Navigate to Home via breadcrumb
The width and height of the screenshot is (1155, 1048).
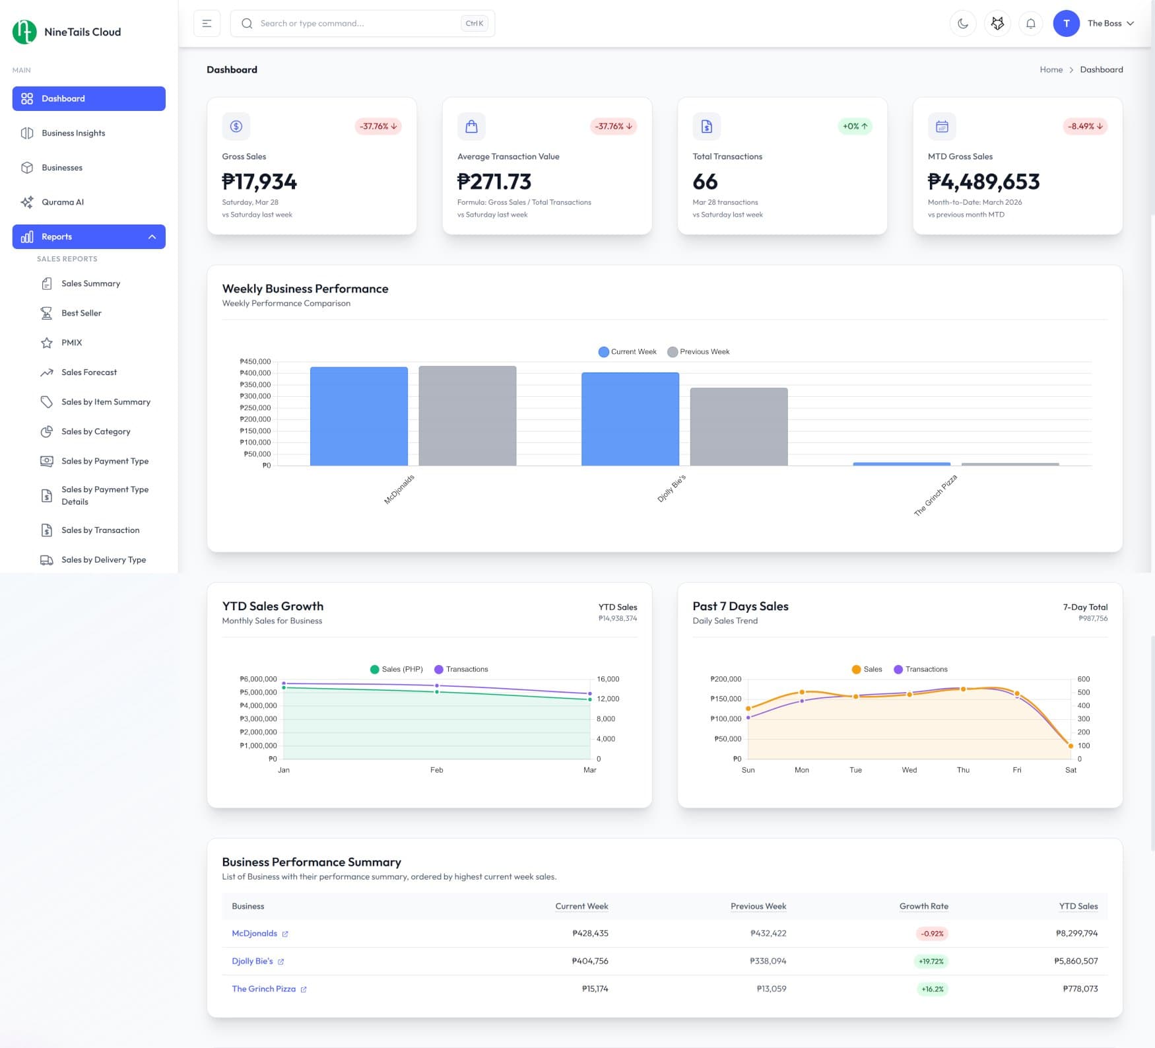pyautogui.click(x=1051, y=69)
